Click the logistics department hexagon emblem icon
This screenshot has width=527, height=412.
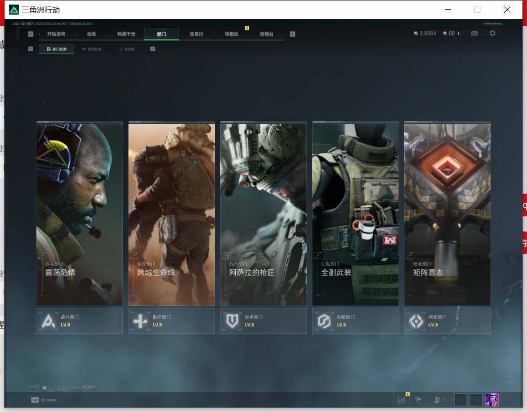[x=324, y=322]
